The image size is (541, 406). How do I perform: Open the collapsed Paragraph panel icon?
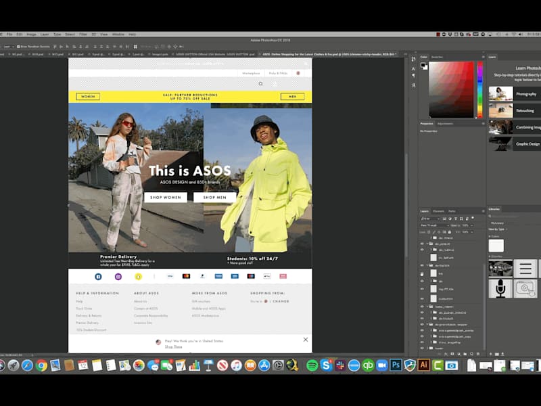click(413, 76)
